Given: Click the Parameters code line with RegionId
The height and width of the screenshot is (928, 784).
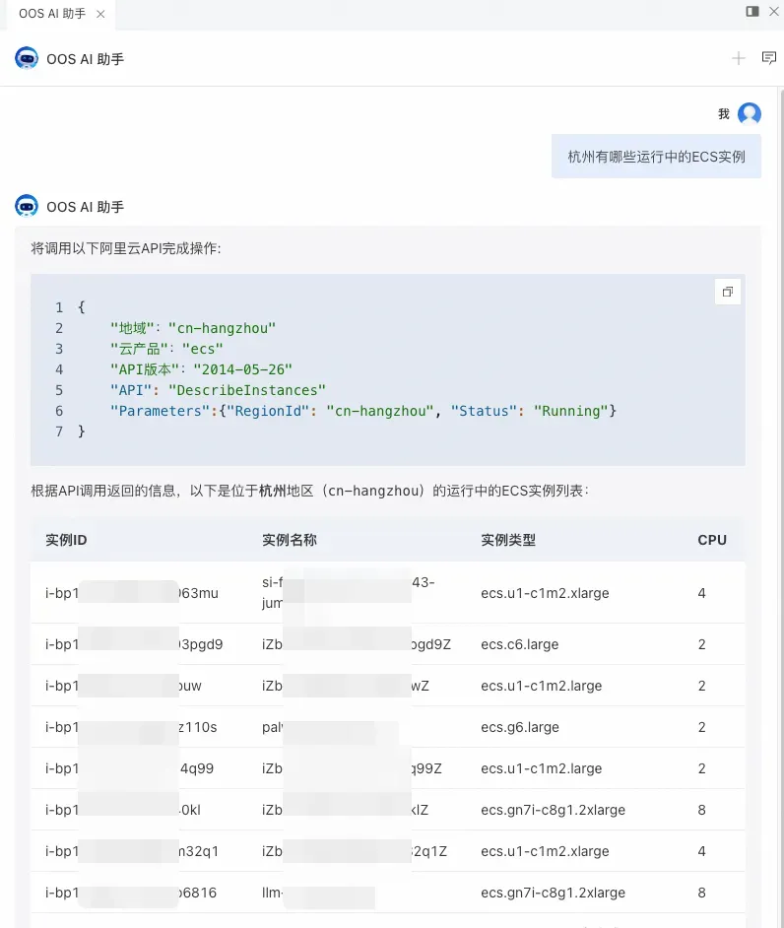Looking at the screenshot, I should click(x=363, y=411).
